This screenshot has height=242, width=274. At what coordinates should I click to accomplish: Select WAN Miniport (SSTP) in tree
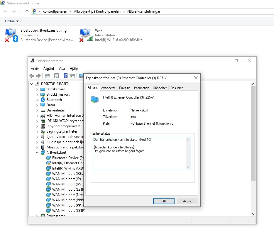point(69,211)
